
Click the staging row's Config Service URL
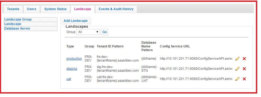[x=196, y=69]
